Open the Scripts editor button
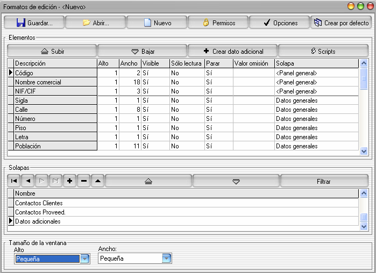The width and height of the screenshot is (376, 273). (x=323, y=52)
